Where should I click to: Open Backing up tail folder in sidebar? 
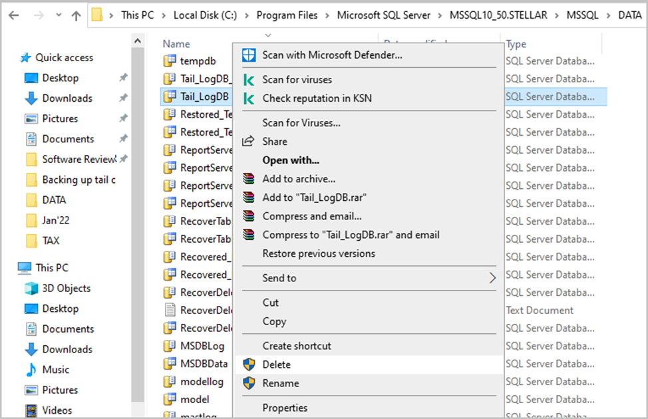[x=79, y=180]
